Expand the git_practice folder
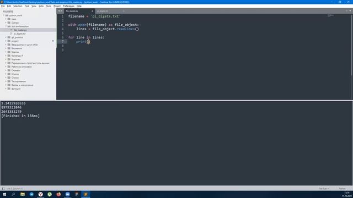 pyautogui.click(x=6, y=37)
